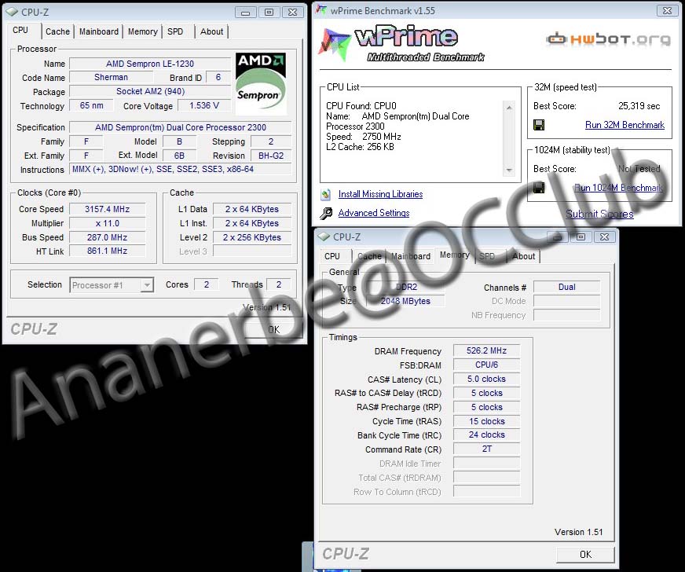Screen dimensions: 685x572
Task: Click the Install Missing Libraries icon
Action: tap(325, 194)
